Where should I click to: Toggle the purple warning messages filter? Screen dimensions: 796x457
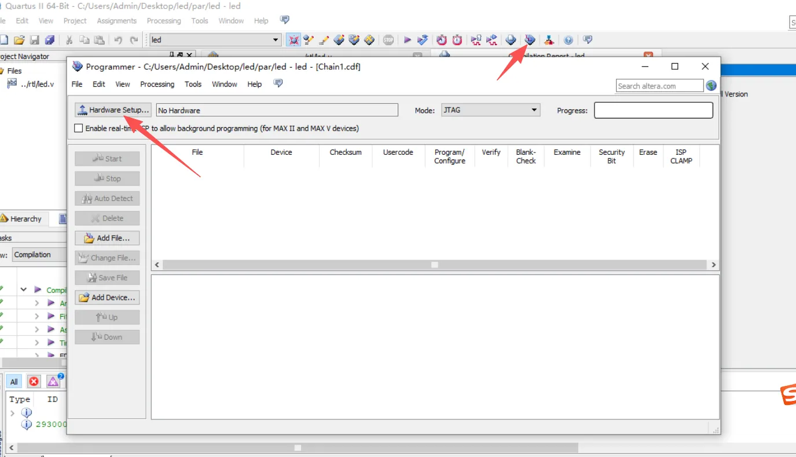coord(53,381)
